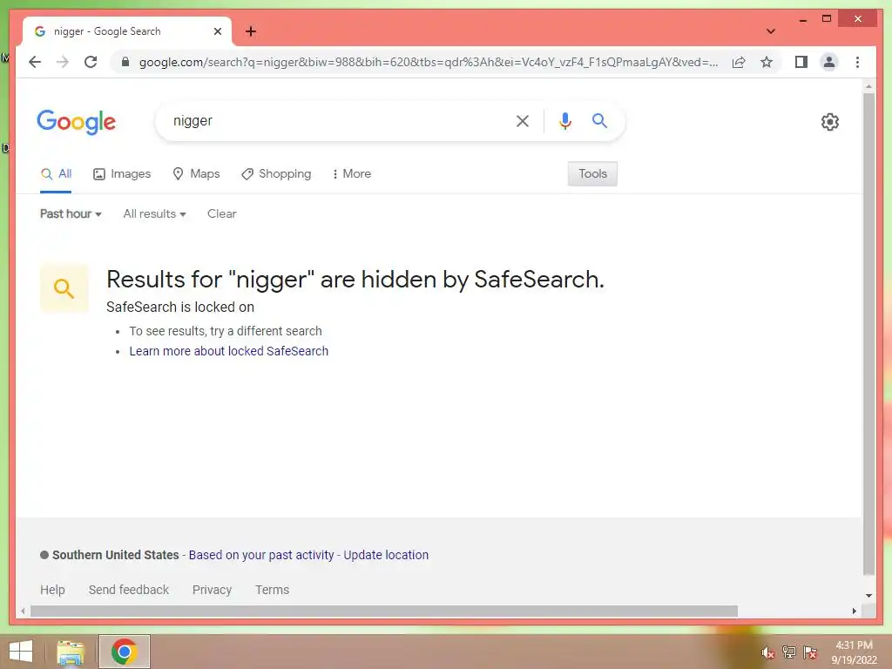Click the Update location link
This screenshot has width=892, height=669.
(386, 555)
